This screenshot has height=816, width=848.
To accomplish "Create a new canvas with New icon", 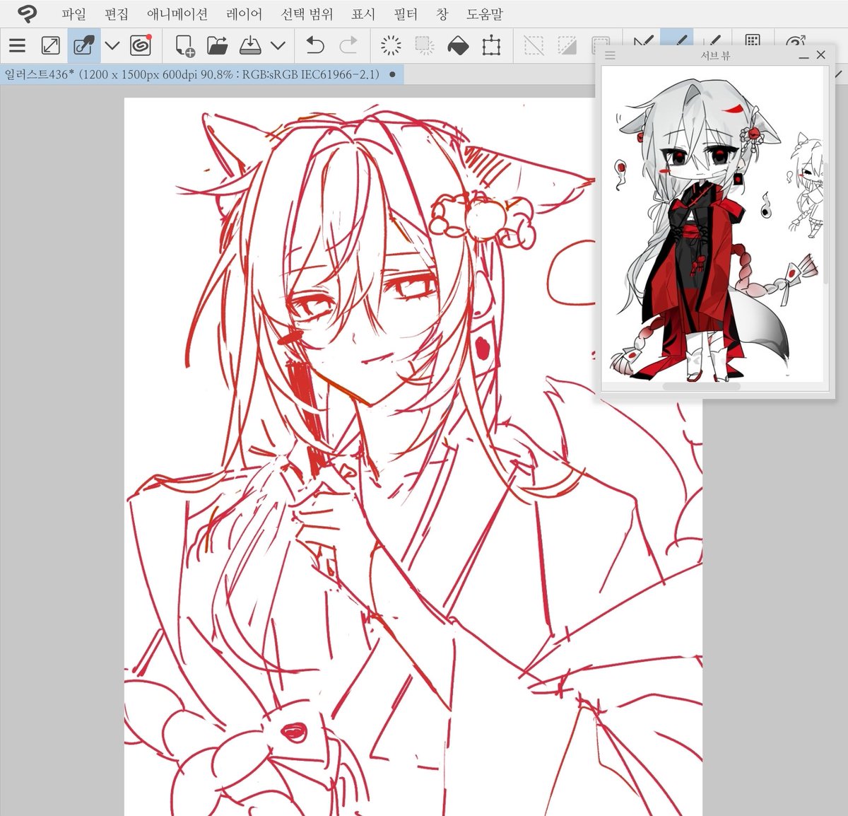I will click(x=184, y=46).
